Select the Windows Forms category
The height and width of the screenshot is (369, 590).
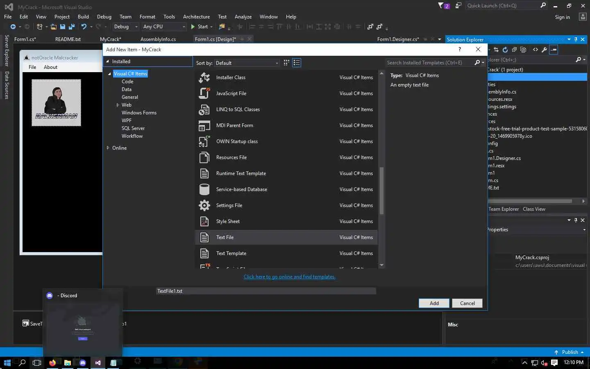coord(139,113)
